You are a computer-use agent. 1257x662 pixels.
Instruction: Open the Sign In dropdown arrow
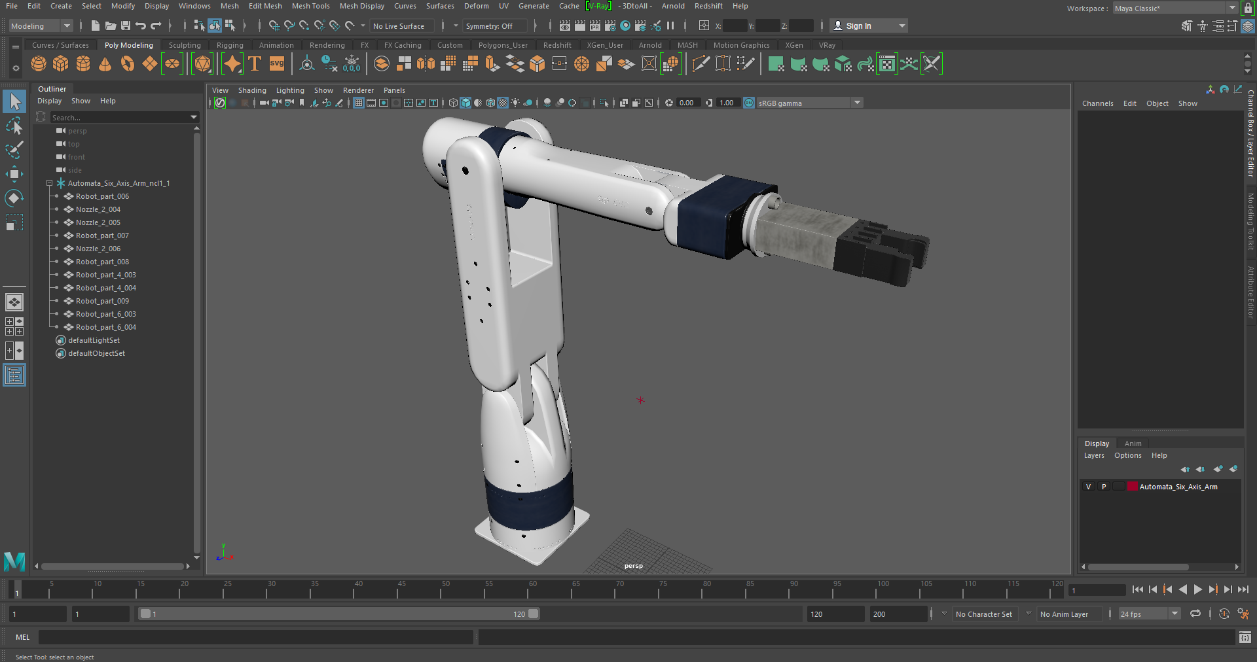point(902,26)
